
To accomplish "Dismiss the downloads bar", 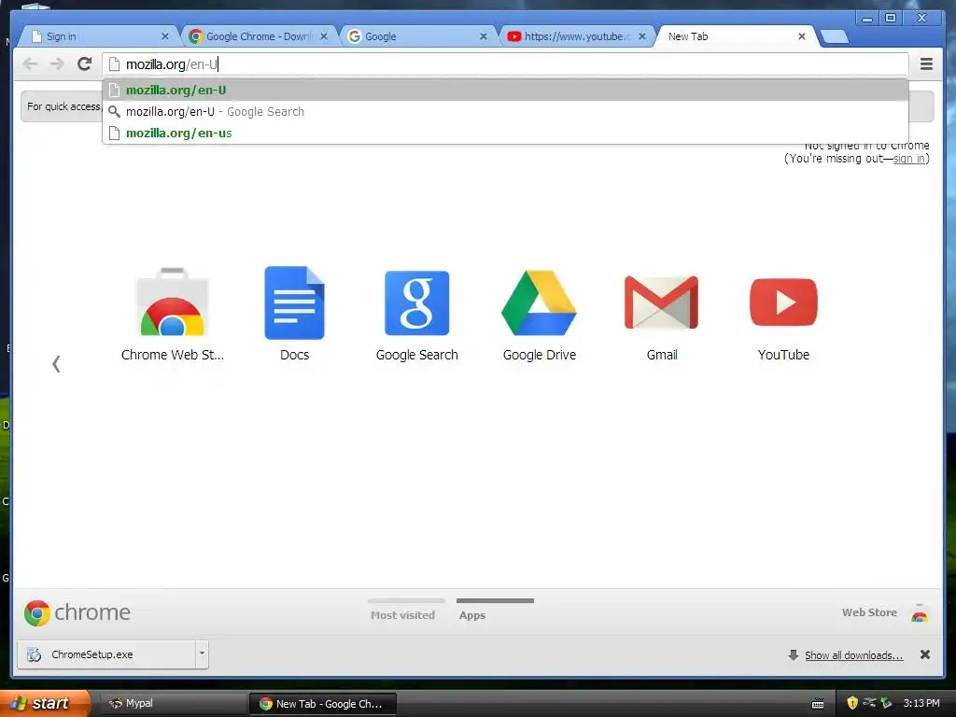I will tap(925, 654).
